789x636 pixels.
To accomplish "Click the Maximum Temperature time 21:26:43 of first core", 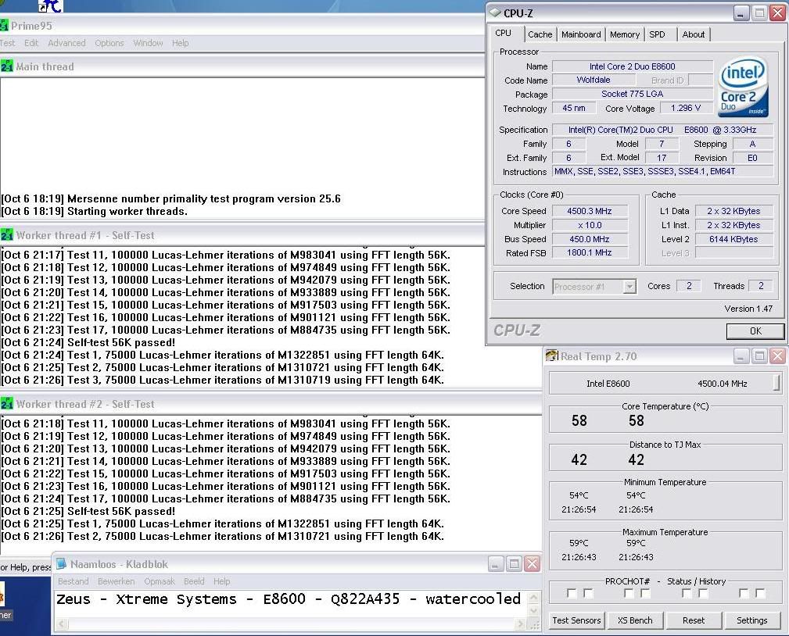I will 579,557.
